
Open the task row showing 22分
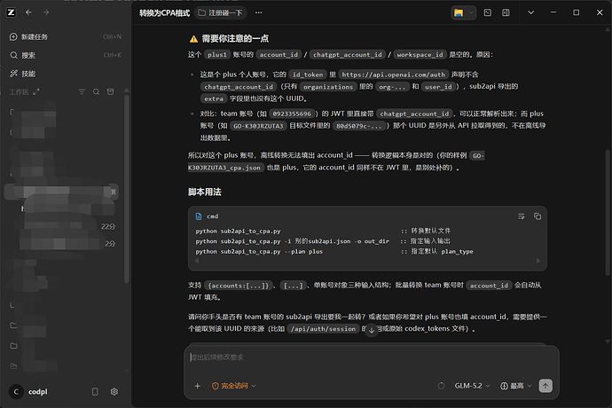coord(67,226)
